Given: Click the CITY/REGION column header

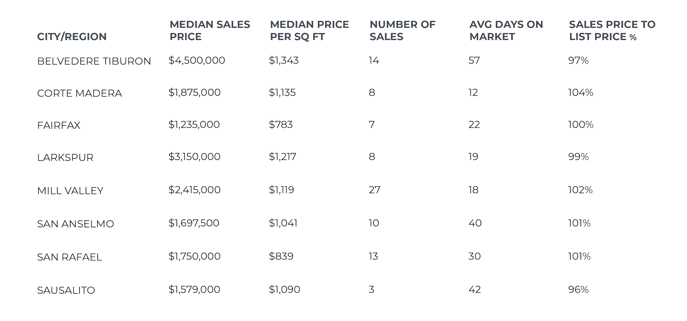Looking at the screenshot, I should [72, 36].
